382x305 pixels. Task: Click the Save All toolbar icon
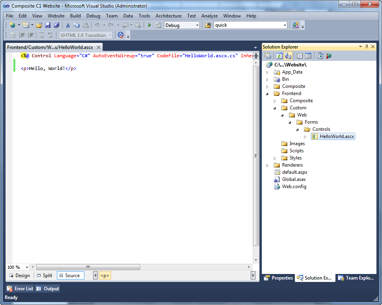(x=57, y=25)
